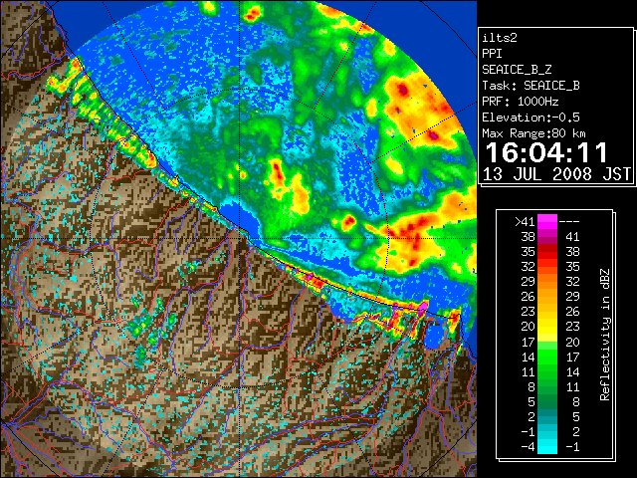Click the green 11 dBZ legend swatch
Screen dimensions: 637x478
point(547,371)
